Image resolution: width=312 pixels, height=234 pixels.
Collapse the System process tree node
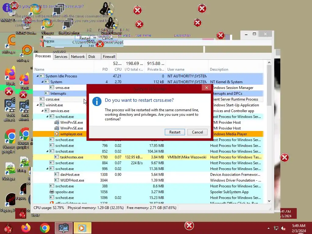click(42, 82)
